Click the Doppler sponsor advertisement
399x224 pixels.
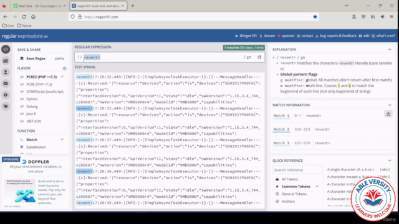[x=36, y=182]
